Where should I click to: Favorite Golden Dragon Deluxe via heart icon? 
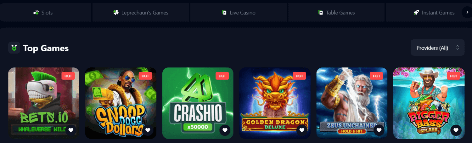302,130
